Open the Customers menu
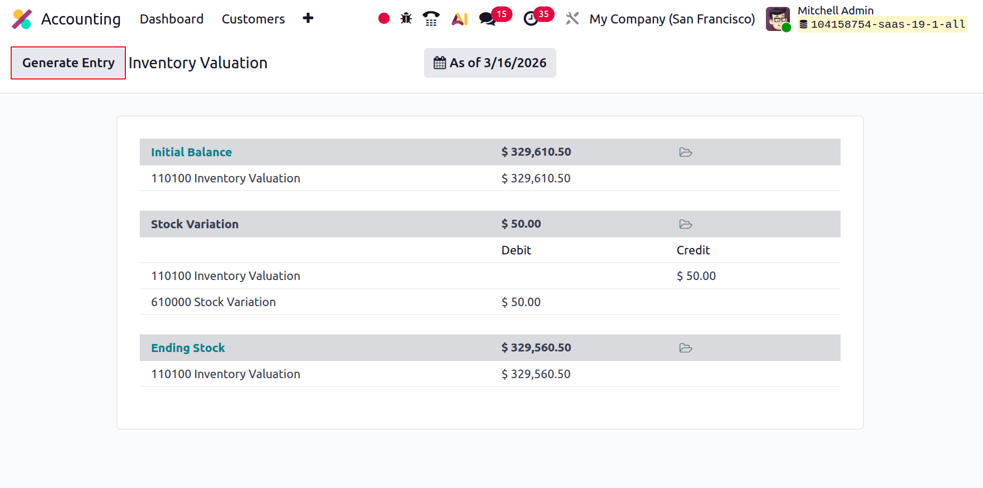The height and width of the screenshot is (488, 983). (x=253, y=19)
